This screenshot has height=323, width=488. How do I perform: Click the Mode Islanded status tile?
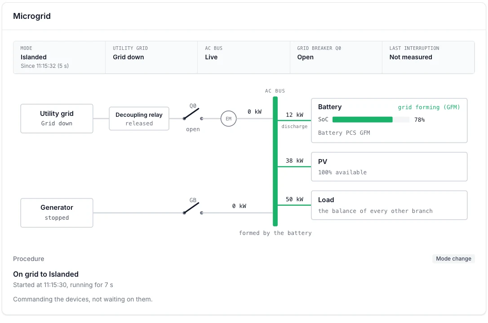click(x=59, y=57)
